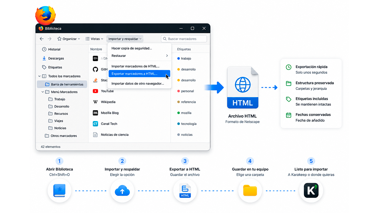Click the HTML file globe icon
The width and height of the screenshot is (379, 213).
[243, 84]
